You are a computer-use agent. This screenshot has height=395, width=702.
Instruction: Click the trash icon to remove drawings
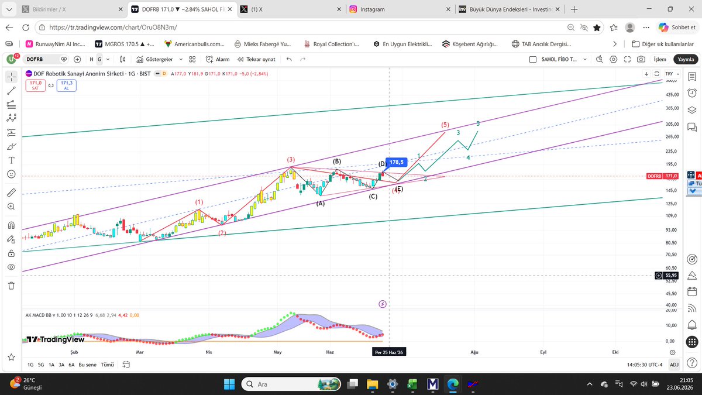pyautogui.click(x=11, y=286)
